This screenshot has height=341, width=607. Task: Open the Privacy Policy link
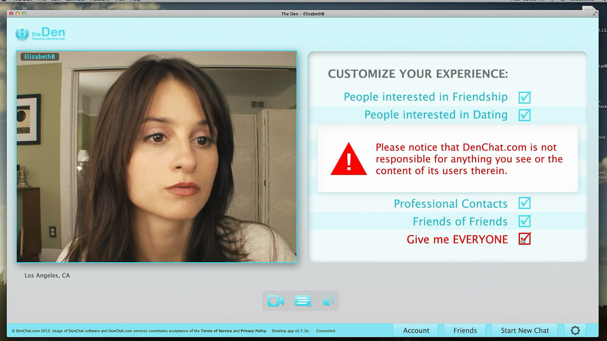tap(253, 331)
